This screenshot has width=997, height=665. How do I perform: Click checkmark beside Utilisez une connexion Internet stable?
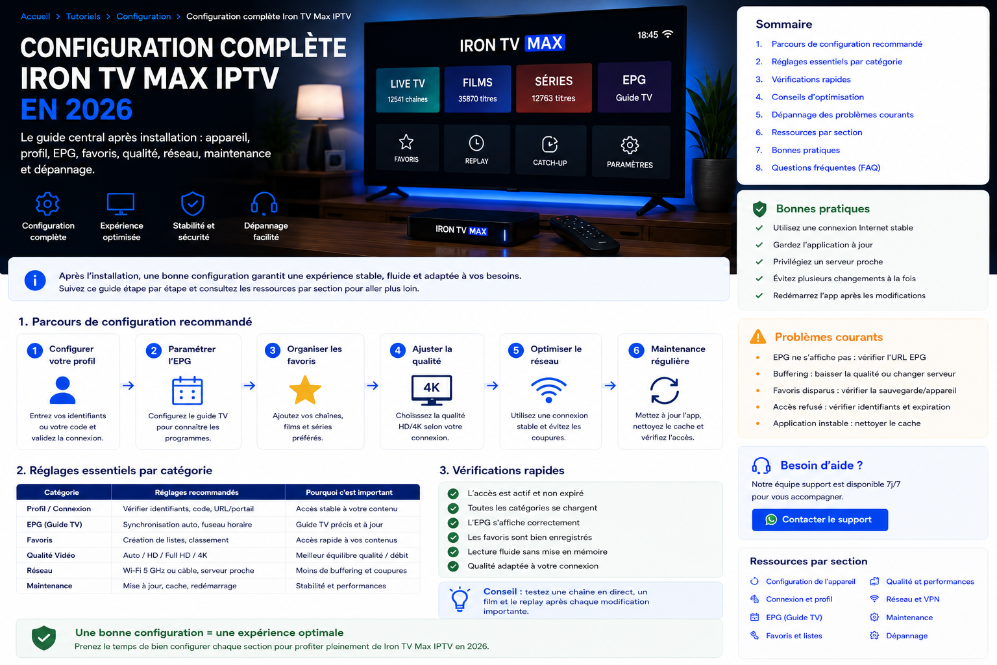tap(759, 228)
